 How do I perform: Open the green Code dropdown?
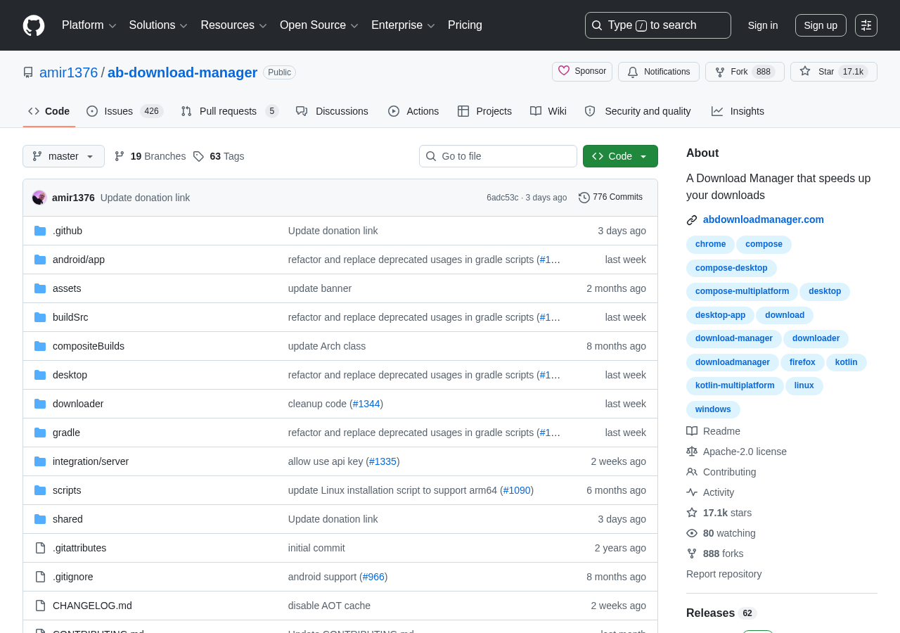[x=620, y=156]
